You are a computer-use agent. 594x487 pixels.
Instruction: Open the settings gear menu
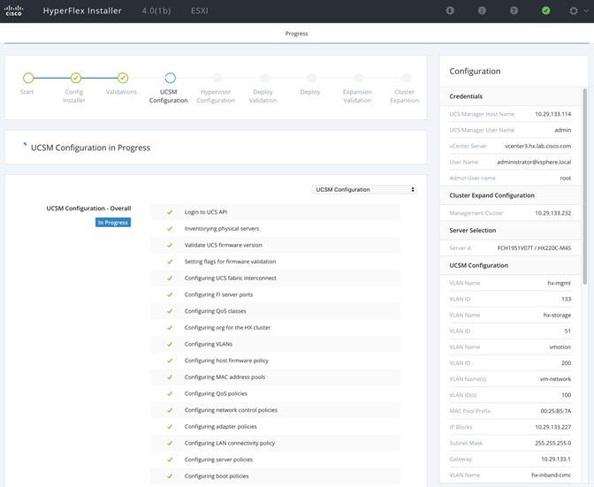click(574, 11)
